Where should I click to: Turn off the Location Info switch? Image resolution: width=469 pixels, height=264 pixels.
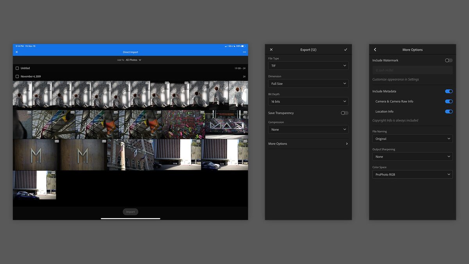point(449,111)
